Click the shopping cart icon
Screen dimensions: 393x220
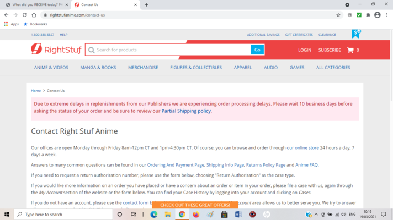[350, 50]
